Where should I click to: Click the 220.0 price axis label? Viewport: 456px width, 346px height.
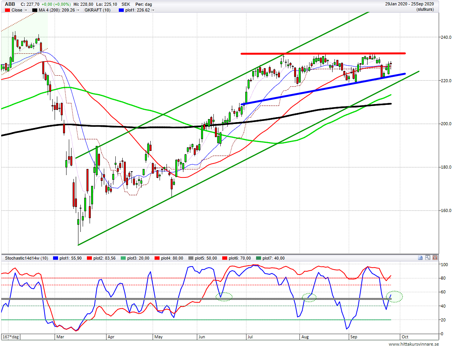click(x=446, y=81)
